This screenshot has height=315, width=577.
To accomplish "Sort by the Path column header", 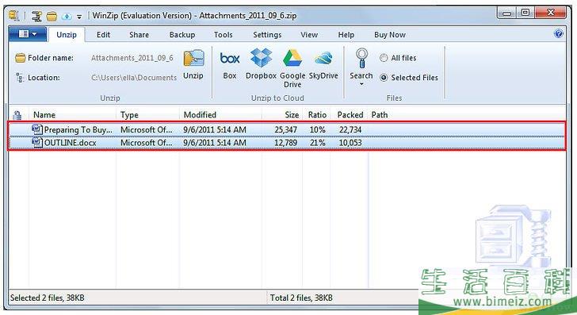I will (x=380, y=115).
